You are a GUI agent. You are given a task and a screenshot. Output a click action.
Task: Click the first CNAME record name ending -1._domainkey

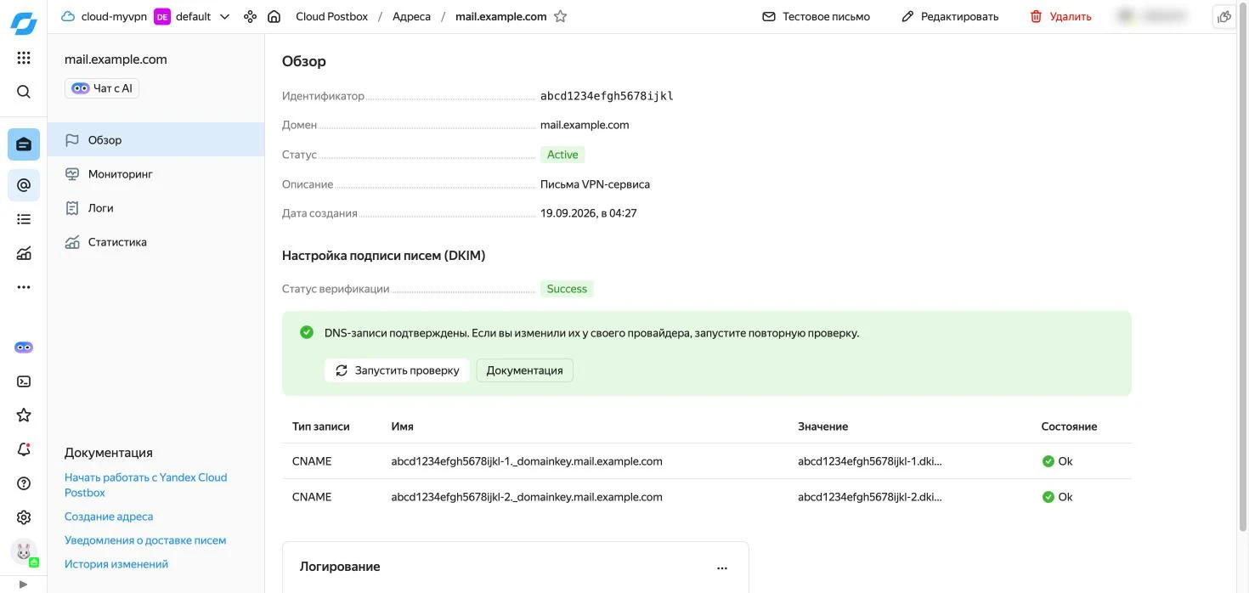(x=527, y=461)
